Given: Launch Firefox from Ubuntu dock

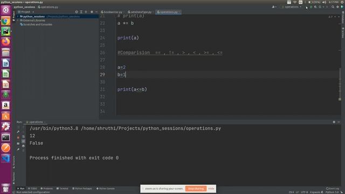Looking at the screenshot, I should (6, 42).
